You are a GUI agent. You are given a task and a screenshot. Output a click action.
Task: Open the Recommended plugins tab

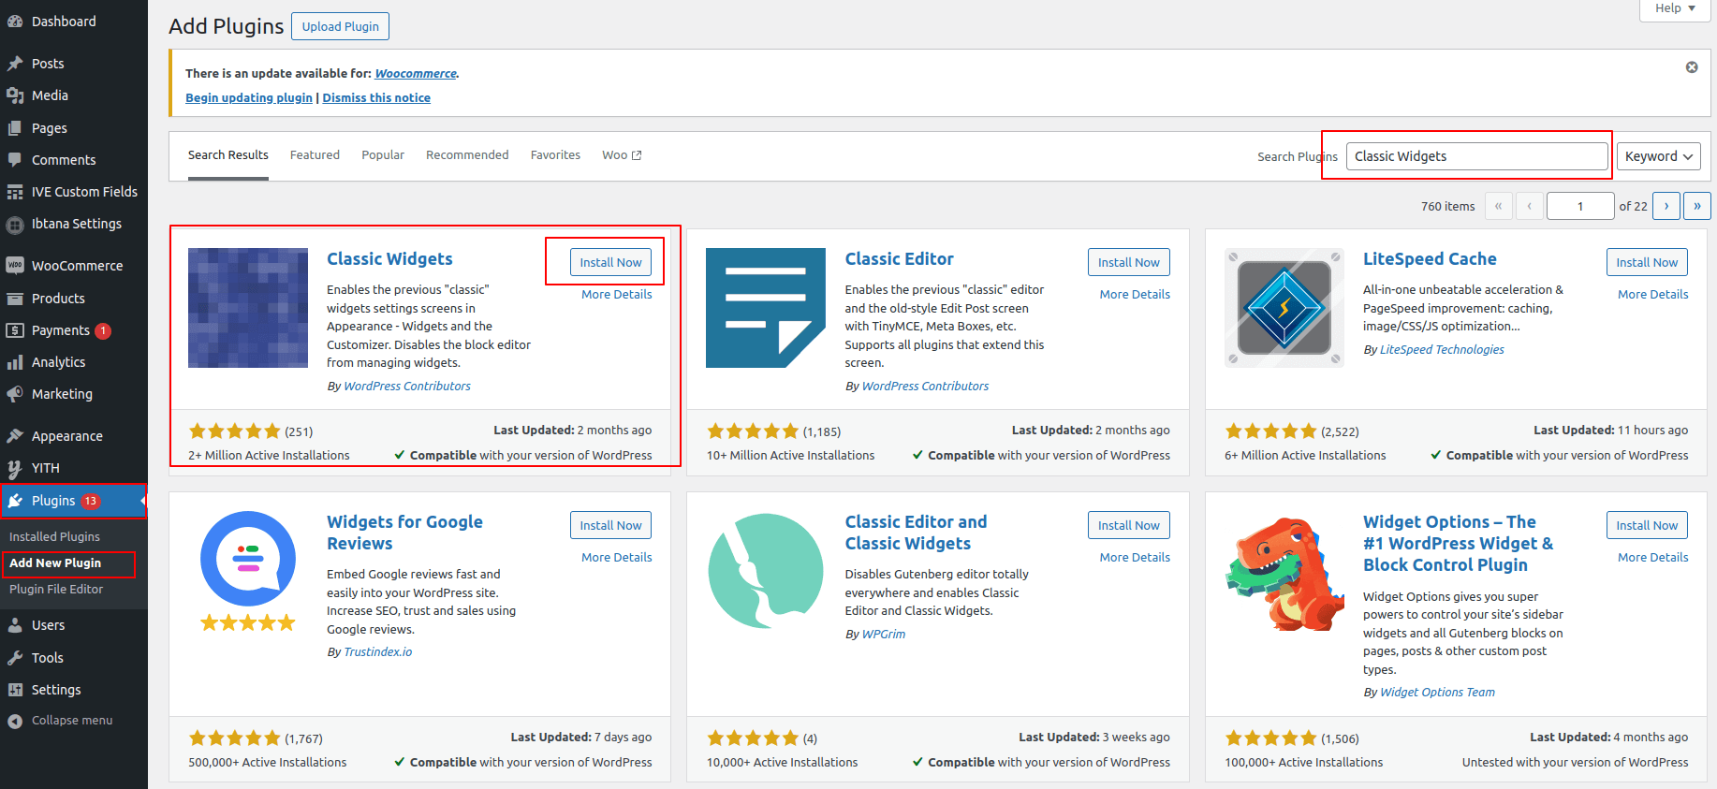467,155
